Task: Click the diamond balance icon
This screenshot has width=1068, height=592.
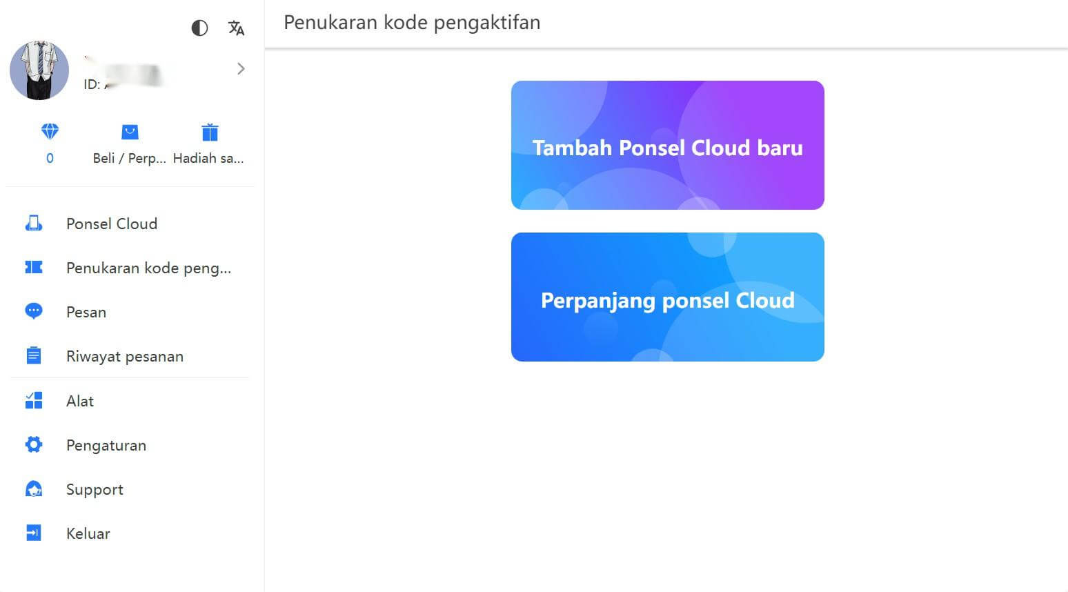Action: (x=49, y=132)
